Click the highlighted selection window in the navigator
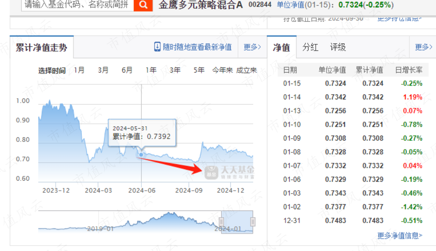436x251 pixels. click(237, 222)
